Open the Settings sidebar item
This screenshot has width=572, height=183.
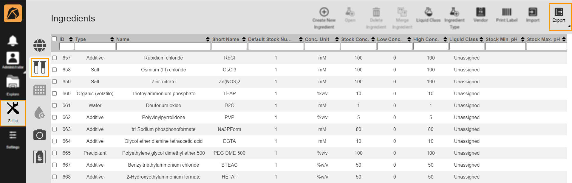click(x=13, y=139)
